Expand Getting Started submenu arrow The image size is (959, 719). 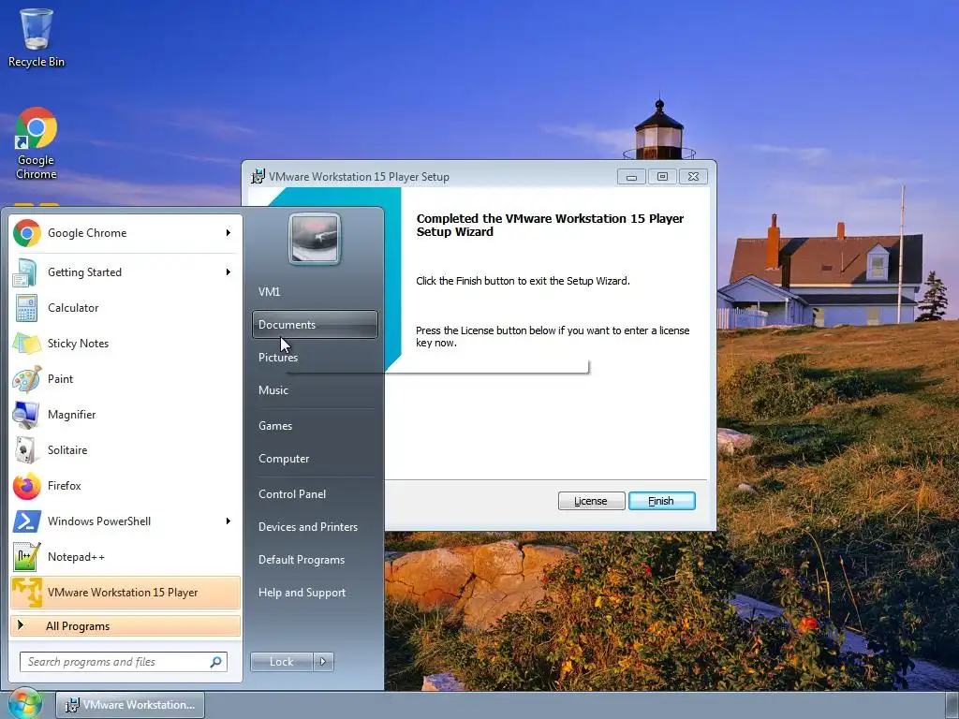(229, 272)
